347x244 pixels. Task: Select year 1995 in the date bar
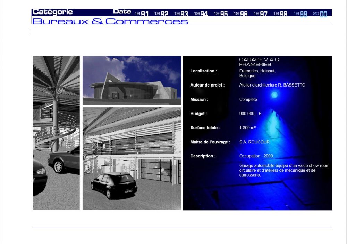pyautogui.click(x=221, y=13)
